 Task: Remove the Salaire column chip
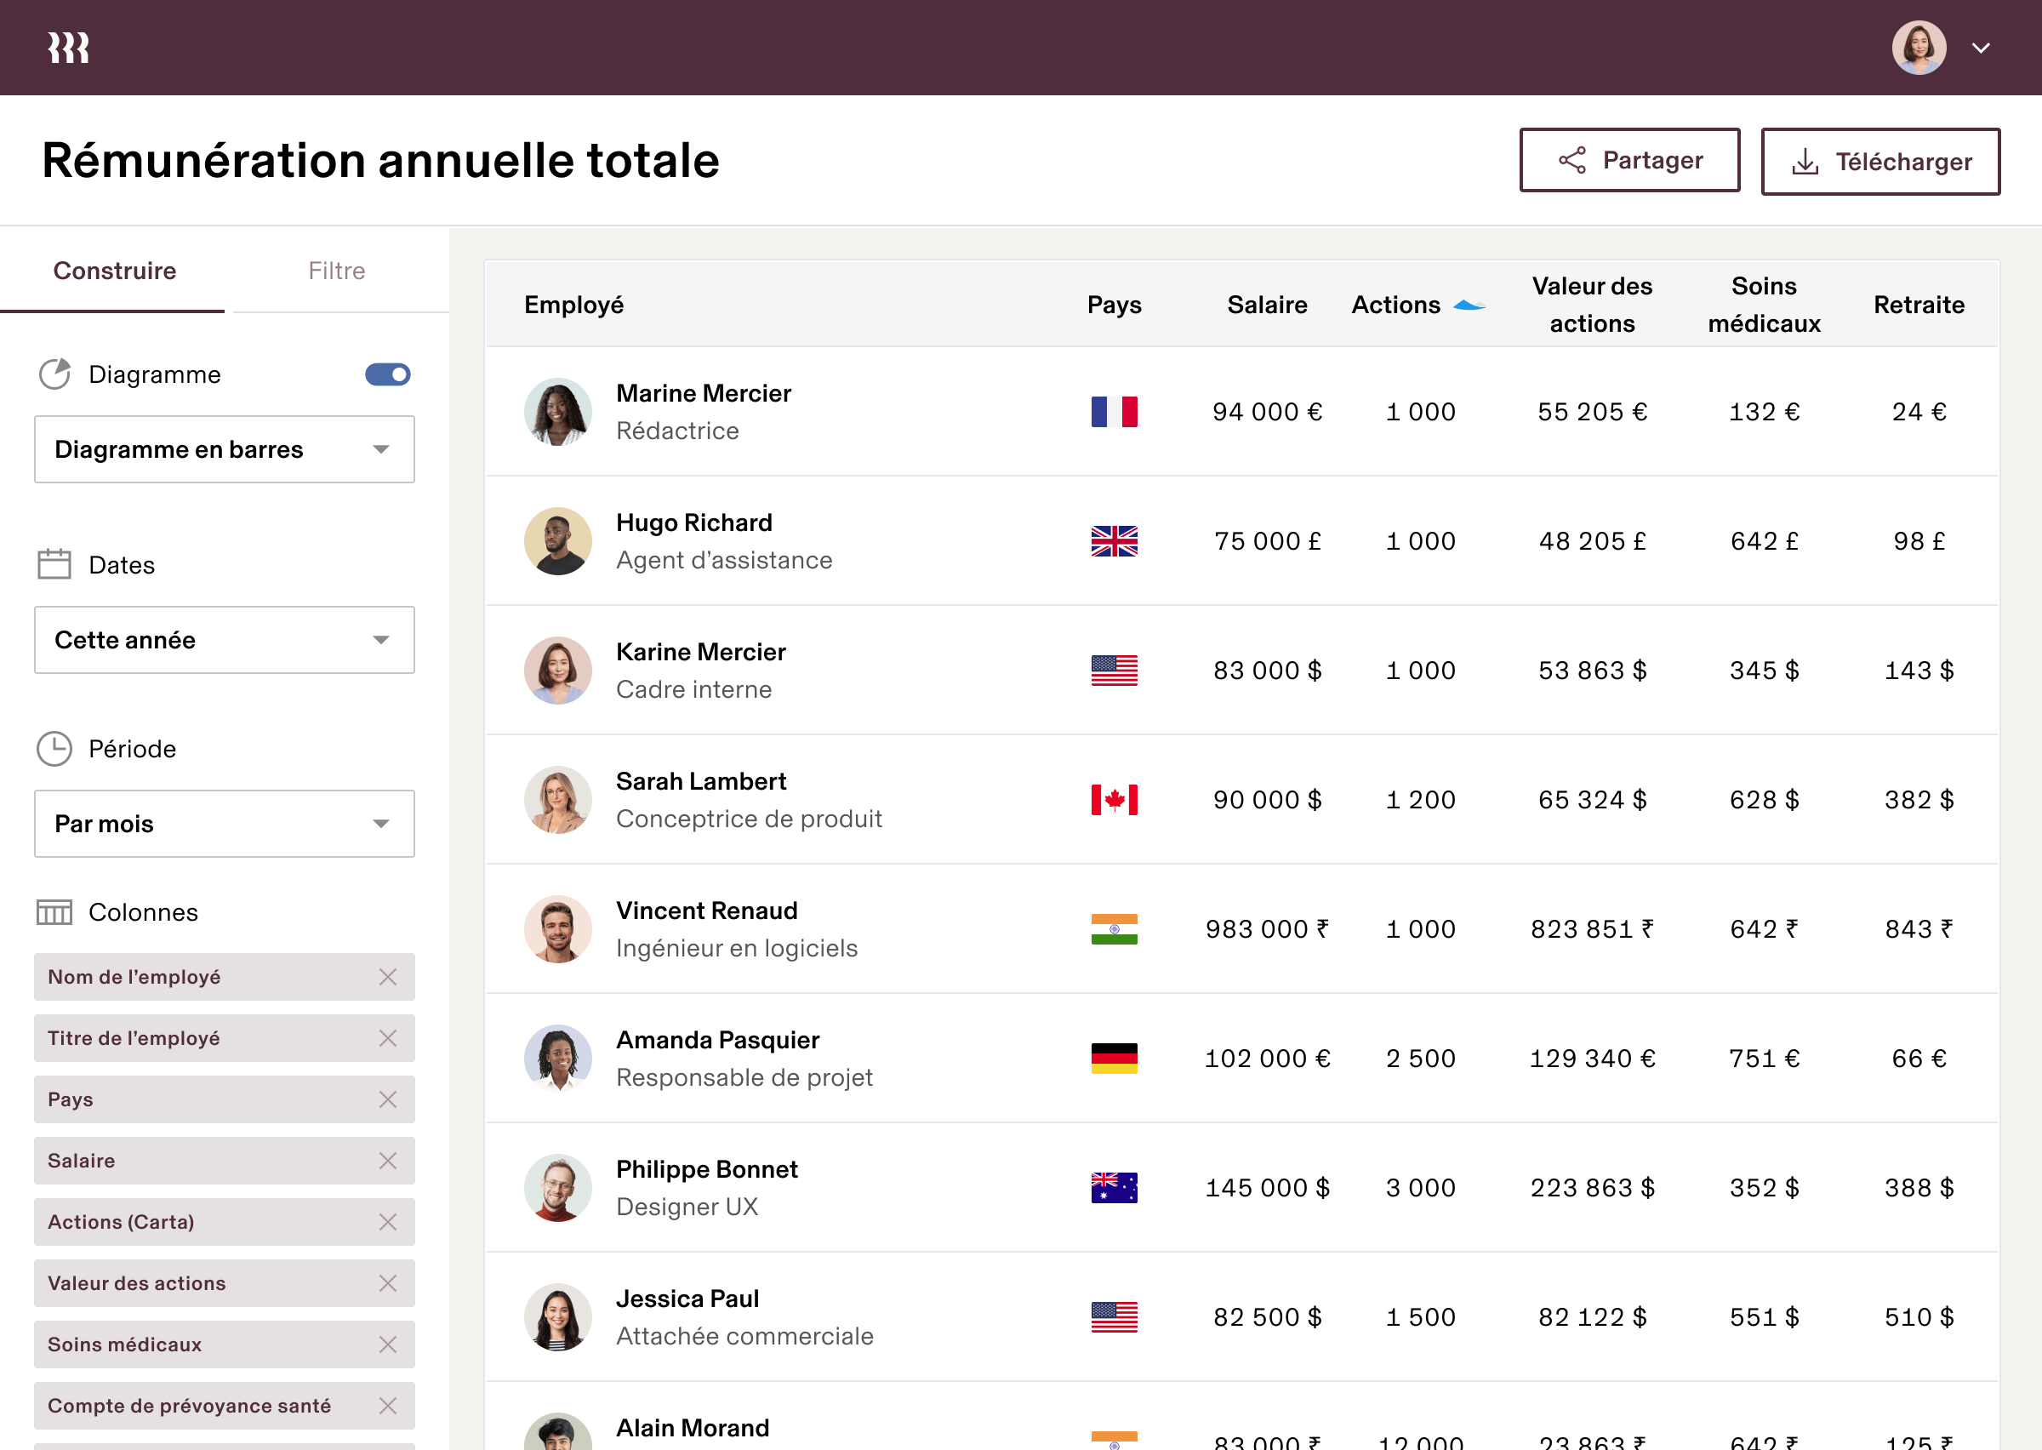(387, 1161)
